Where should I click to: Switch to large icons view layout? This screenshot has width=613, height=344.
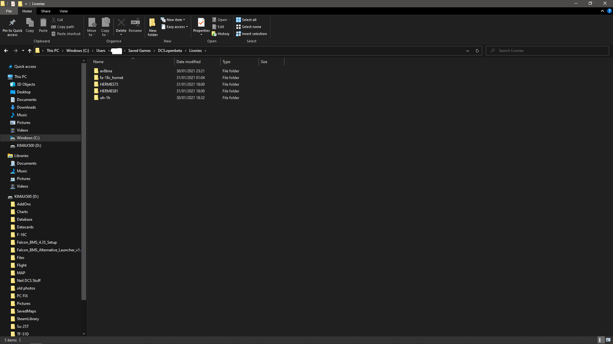pos(608,340)
